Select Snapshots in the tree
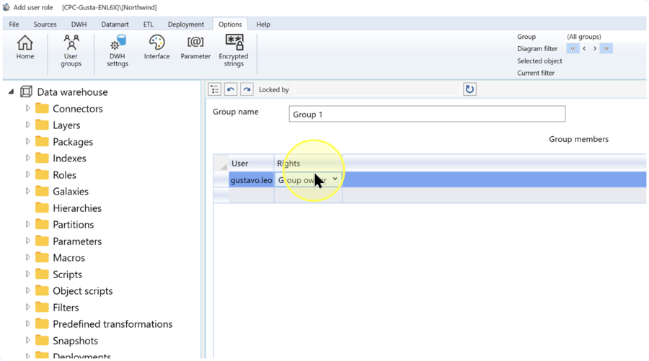The image size is (649, 361). [x=75, y=341]
